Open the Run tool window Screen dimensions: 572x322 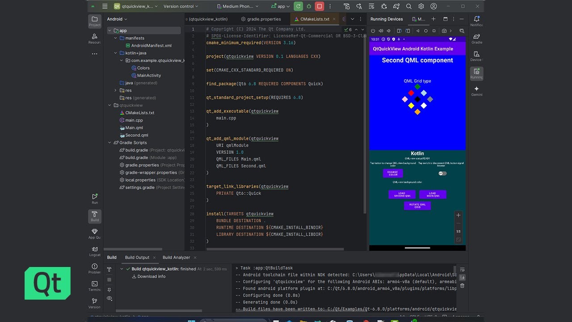pyautogui.click(x=94, y=199)
